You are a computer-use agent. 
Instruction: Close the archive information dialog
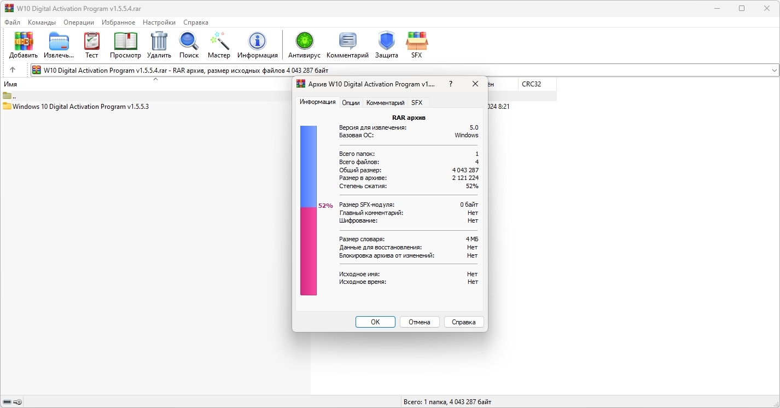475,84
